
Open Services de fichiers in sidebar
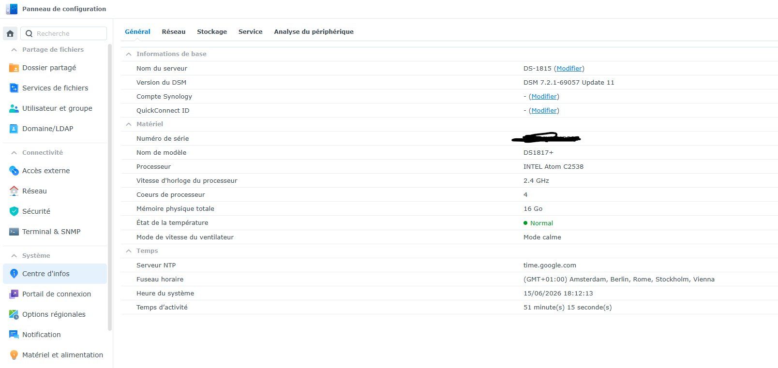[x=55, y=88]
